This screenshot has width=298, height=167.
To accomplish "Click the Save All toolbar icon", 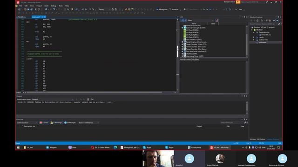I will tap(31, 9).
